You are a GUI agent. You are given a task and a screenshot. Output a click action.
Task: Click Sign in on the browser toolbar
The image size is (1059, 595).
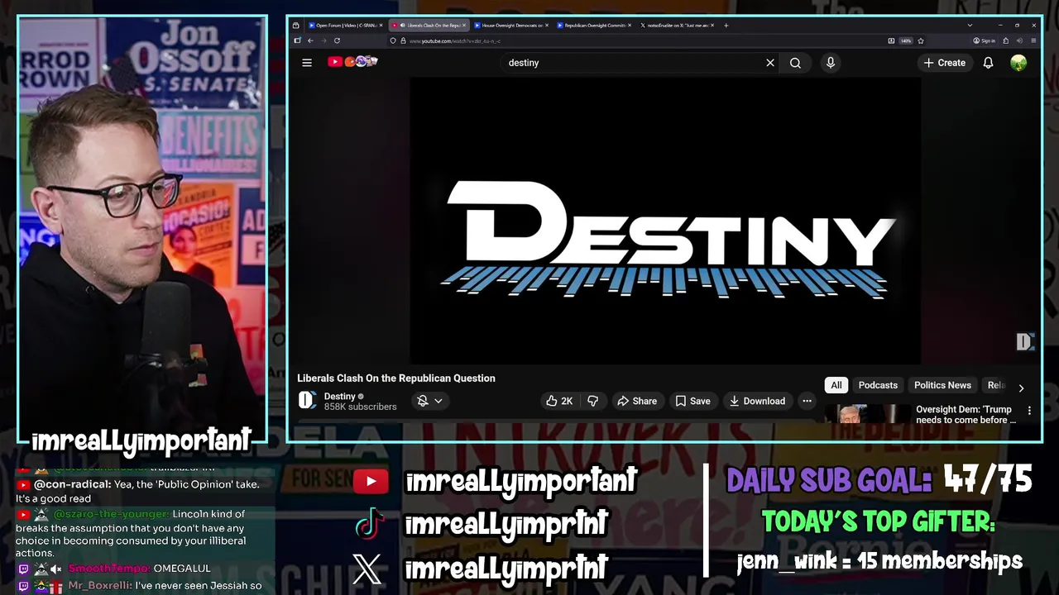point(985,40)
